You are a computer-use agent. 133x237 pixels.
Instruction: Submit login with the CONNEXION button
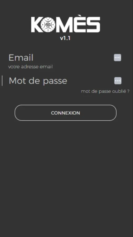click(66, 113)
